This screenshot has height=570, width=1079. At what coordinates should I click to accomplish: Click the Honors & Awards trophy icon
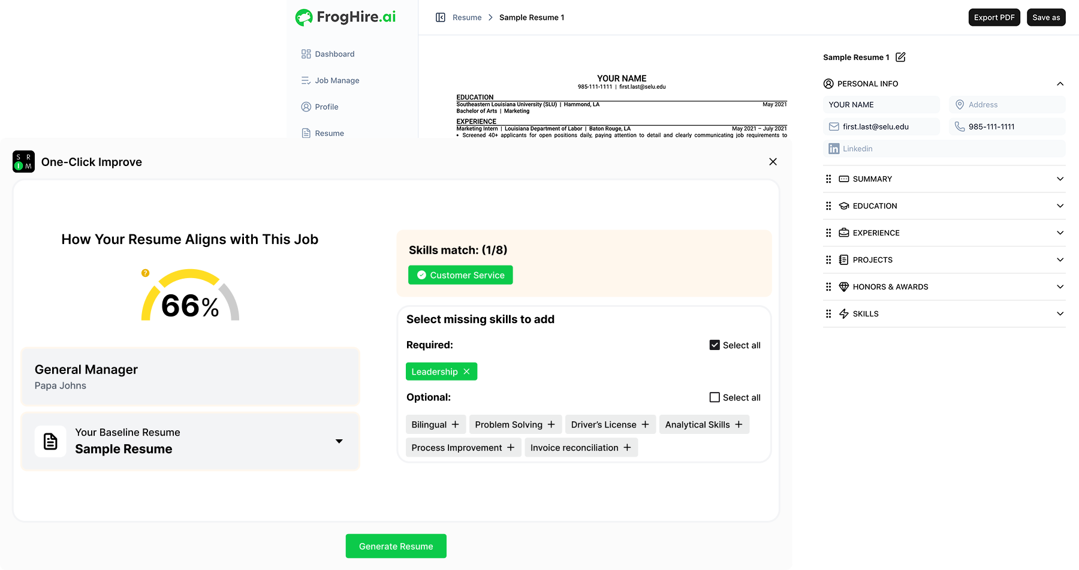(x=843, y=286)
